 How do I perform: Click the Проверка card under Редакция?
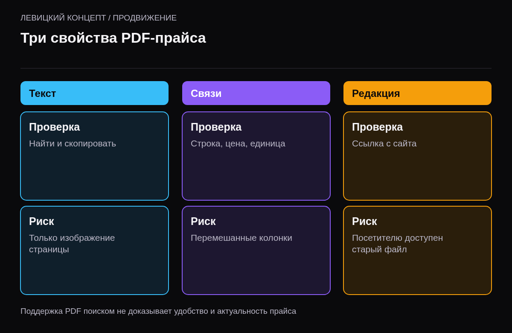(417, 156)
